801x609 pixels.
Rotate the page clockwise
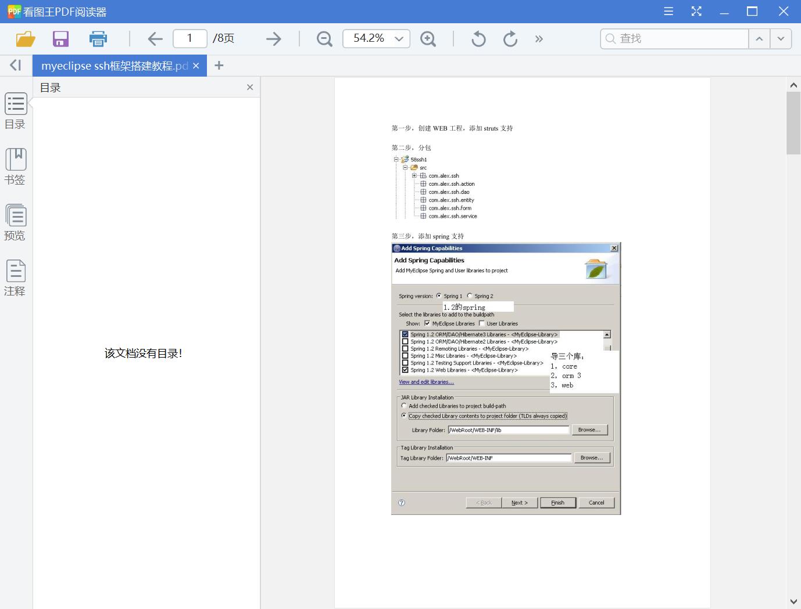coord(510,39)
